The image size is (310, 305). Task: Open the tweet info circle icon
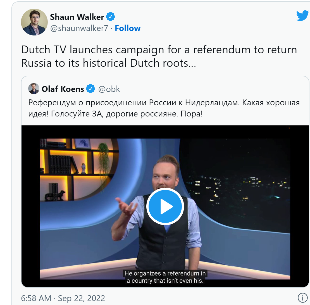(x=303, y=297)
